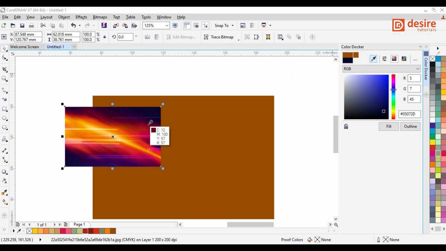Image resolution: width=446 pixels, height=251 pixels.
Task: Toggle Show Grid button
Action: 196,25
